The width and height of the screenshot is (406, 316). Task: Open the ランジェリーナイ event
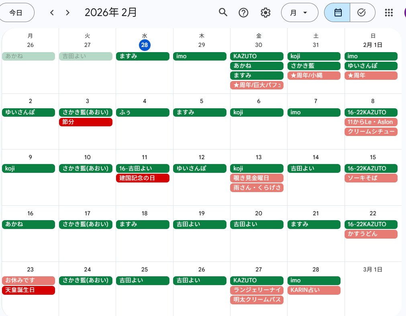point(257,290)
